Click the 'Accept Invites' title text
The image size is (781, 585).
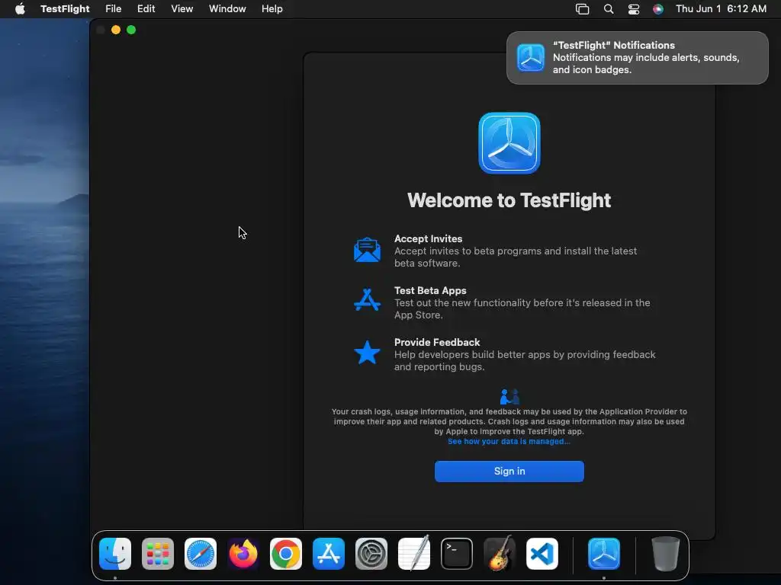point(429,238)
